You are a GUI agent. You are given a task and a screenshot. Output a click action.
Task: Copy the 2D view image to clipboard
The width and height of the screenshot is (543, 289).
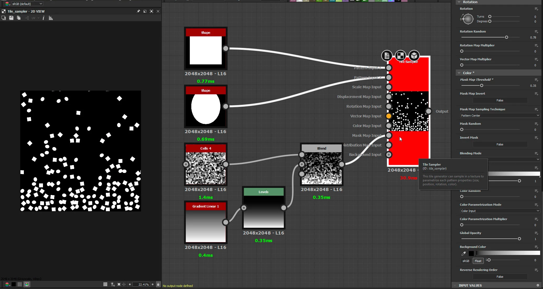19,18
